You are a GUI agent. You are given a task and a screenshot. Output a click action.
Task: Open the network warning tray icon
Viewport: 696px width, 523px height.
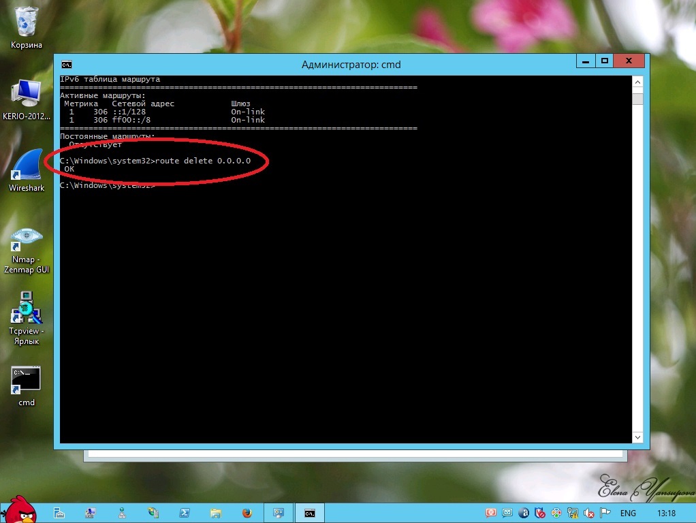pos(572,513)
